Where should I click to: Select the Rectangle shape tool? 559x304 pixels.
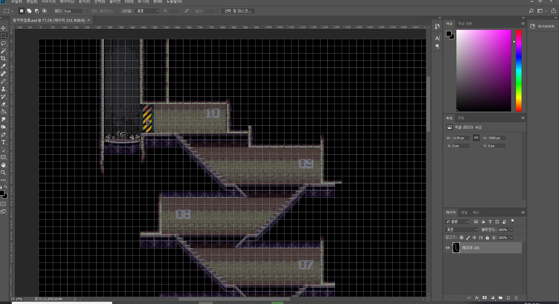point(4,157)
